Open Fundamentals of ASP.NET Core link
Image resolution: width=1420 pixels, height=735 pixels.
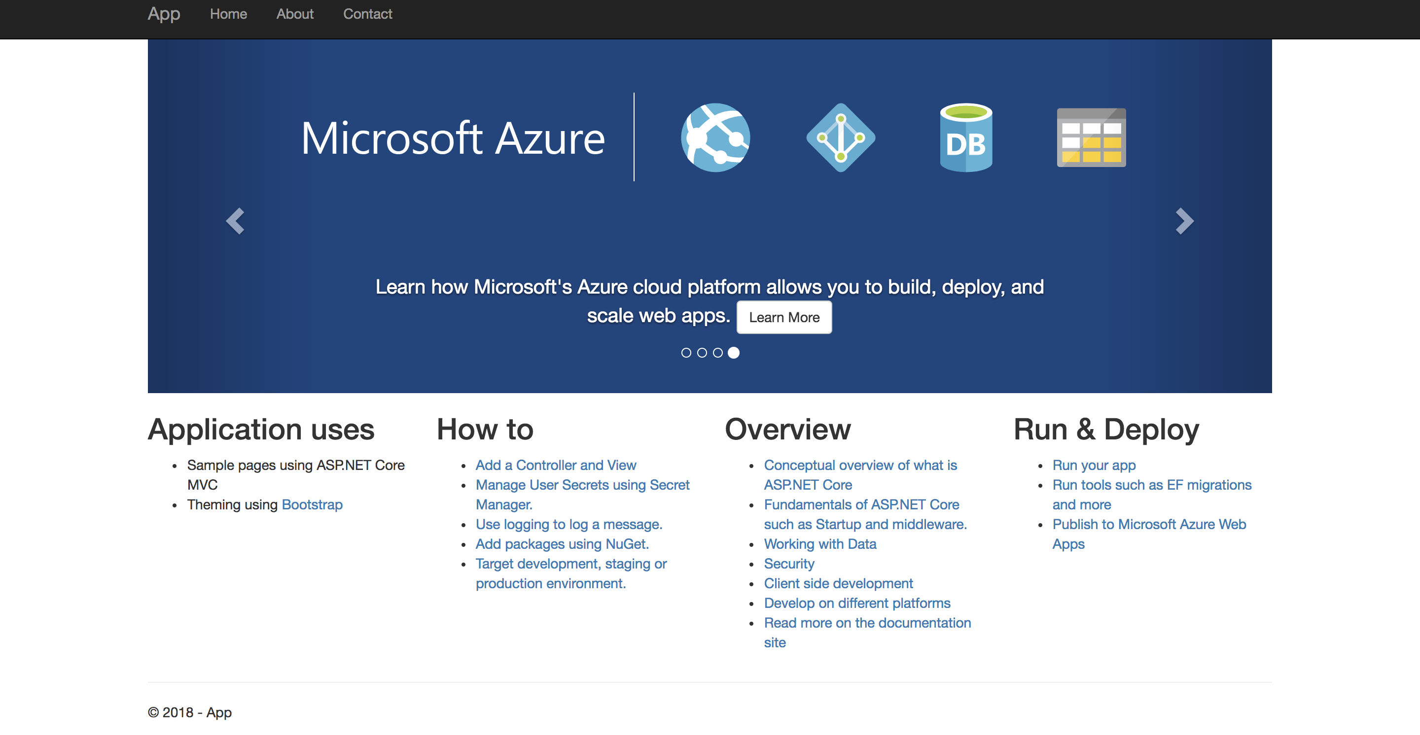865,515
